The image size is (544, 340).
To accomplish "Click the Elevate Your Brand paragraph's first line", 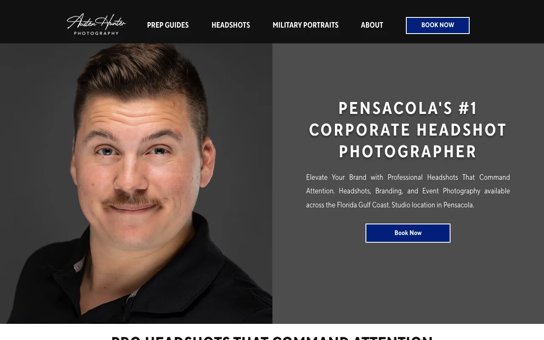I will [x=408, y=177].
